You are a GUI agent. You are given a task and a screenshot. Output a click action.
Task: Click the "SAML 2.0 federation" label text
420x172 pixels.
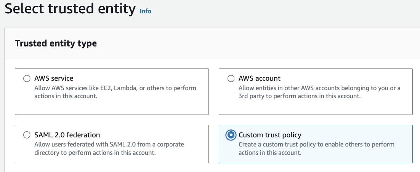coord(67,135)
